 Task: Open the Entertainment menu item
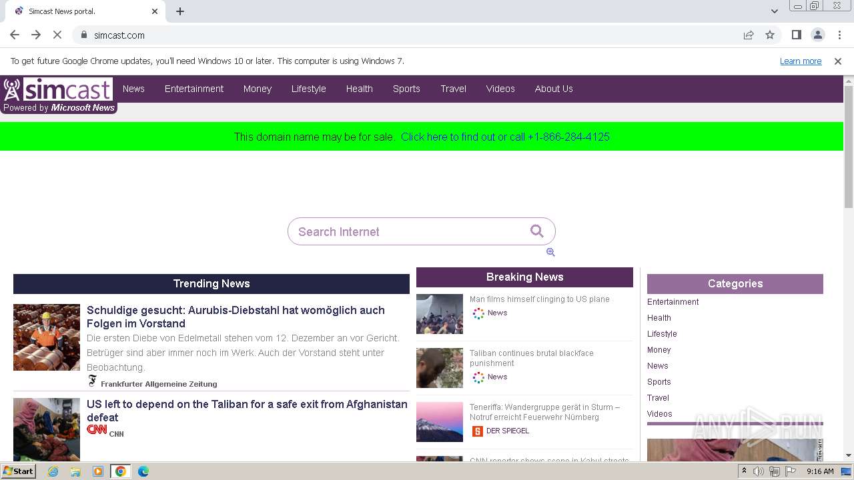[194, 89]
